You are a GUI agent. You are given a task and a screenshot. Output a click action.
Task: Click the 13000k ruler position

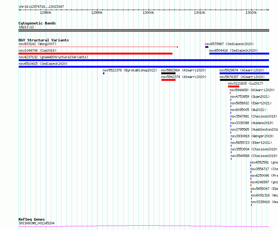[148, 13]
